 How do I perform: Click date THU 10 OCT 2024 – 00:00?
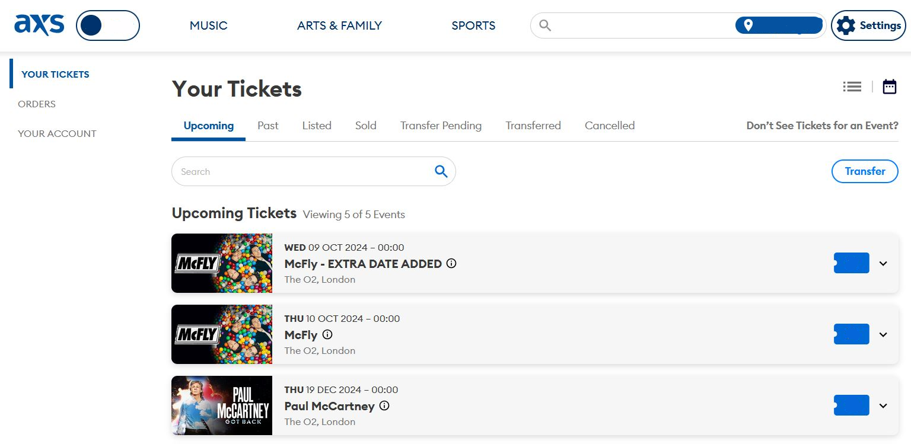(342, 318)
